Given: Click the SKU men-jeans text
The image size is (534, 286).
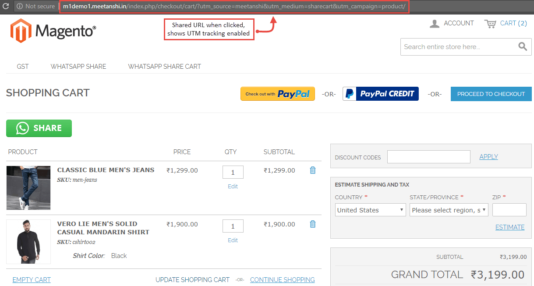Looking at the screenshot, I should [x=77, y=180].
